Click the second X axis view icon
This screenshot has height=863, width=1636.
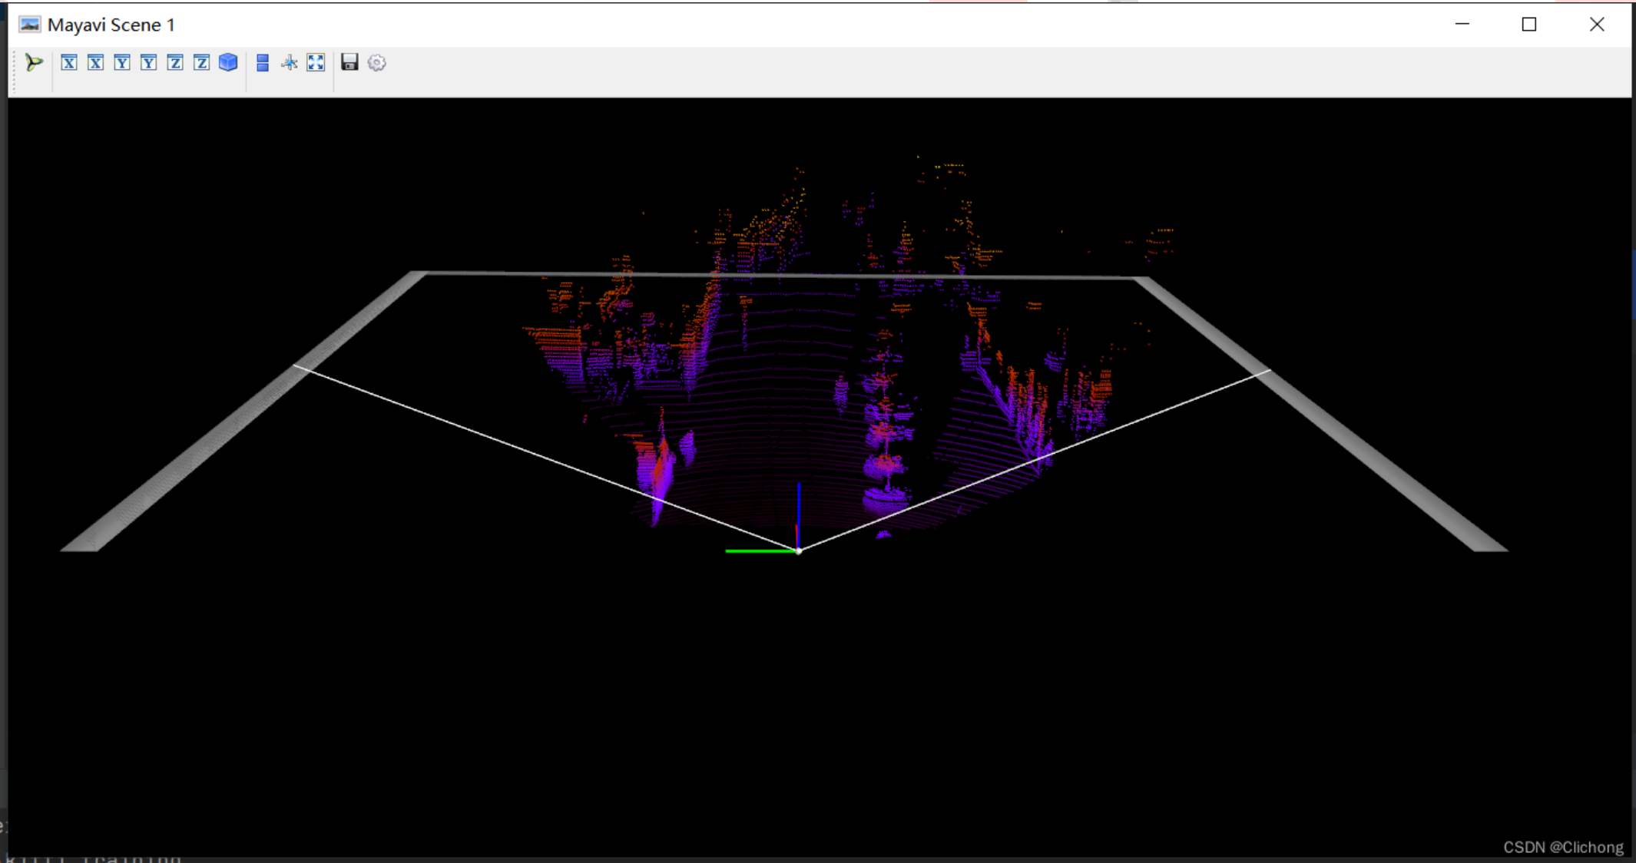pyautogui.click(x=95, y=63)
